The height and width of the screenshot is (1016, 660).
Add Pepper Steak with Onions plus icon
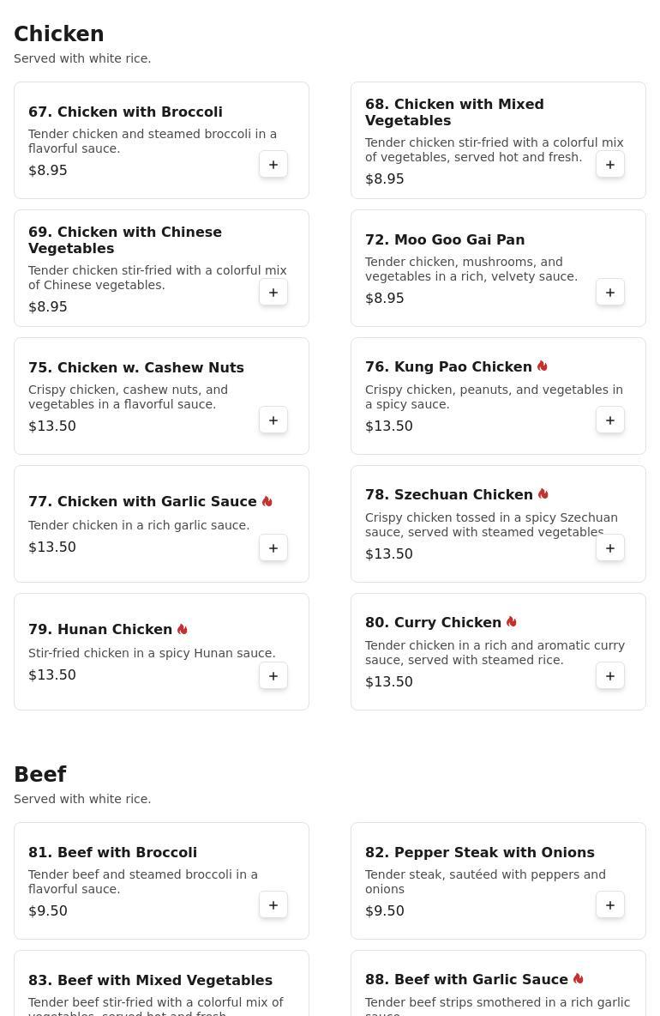(609, 904)
